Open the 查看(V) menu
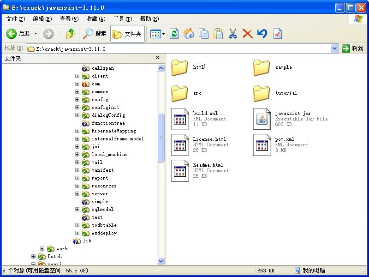The width and height of the screenshot is (369, 277). coord(69,19)
